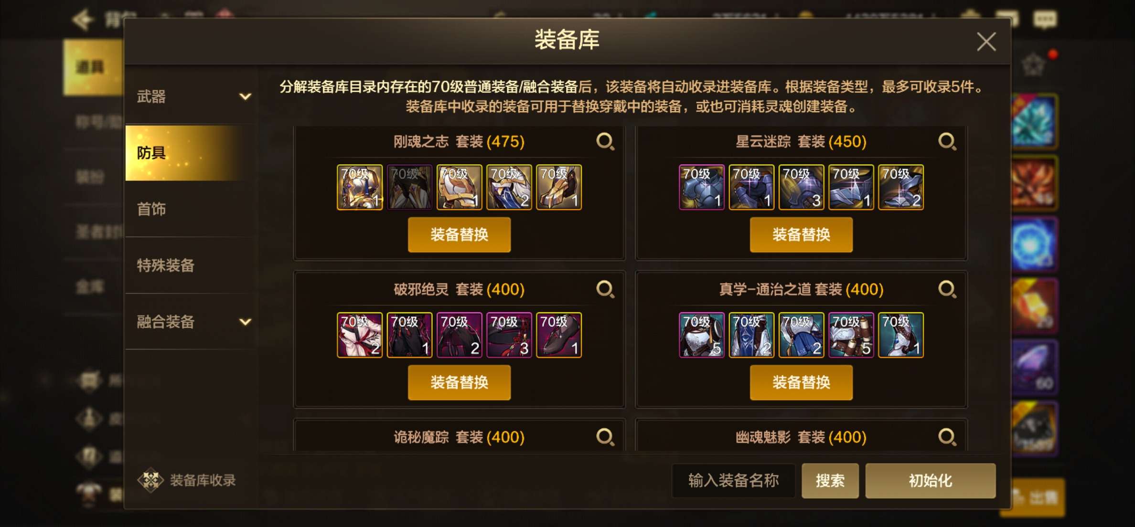
Task: Open magnifier for 破邪绝灵 set
Action: 605,289
